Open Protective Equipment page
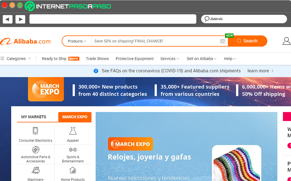 tap(135, 59)
